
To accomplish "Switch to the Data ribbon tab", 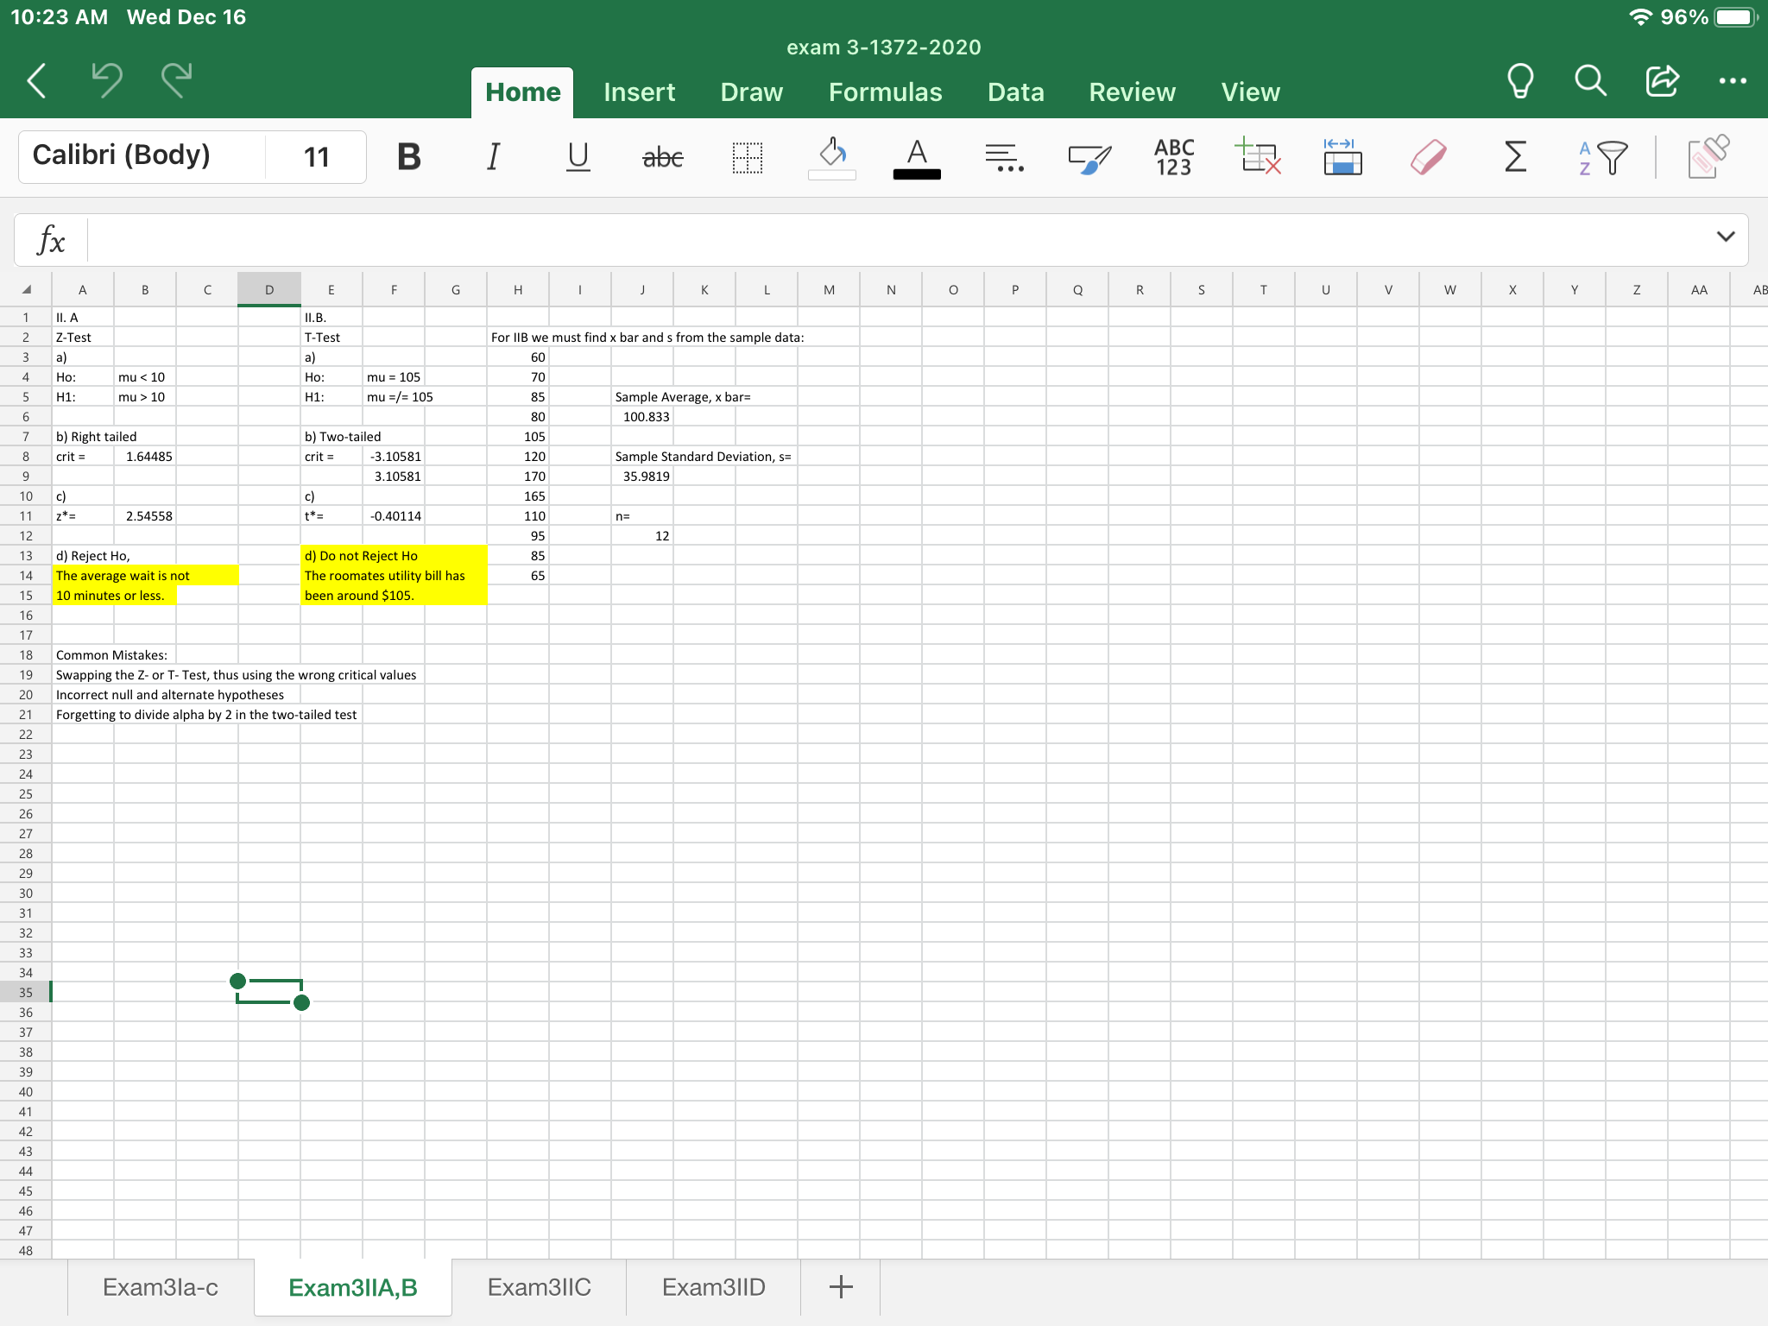I will coord(1016,92).
